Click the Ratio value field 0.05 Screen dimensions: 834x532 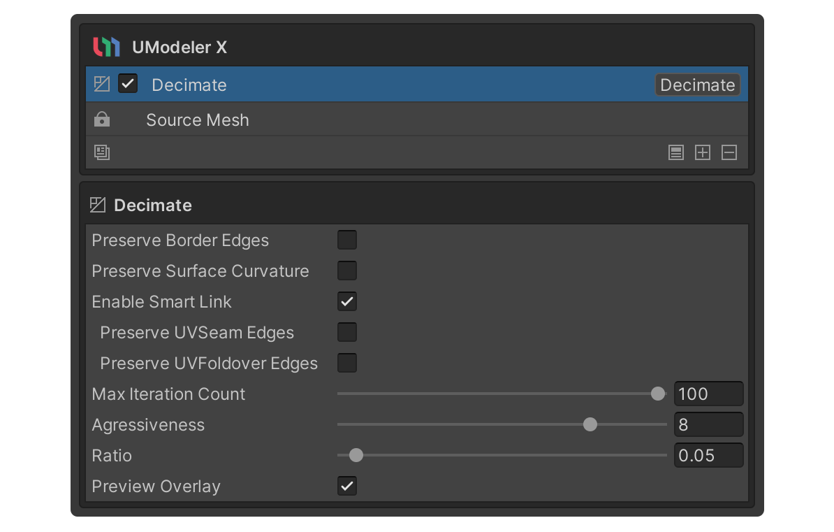tap(708, 455)
